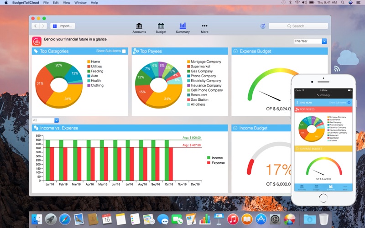Click the pink BudgetTail logo icon
The image size is (365, 228).
coord(36,41)
